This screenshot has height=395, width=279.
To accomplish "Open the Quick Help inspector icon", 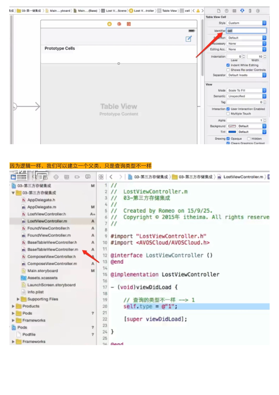I will point(226,11).
